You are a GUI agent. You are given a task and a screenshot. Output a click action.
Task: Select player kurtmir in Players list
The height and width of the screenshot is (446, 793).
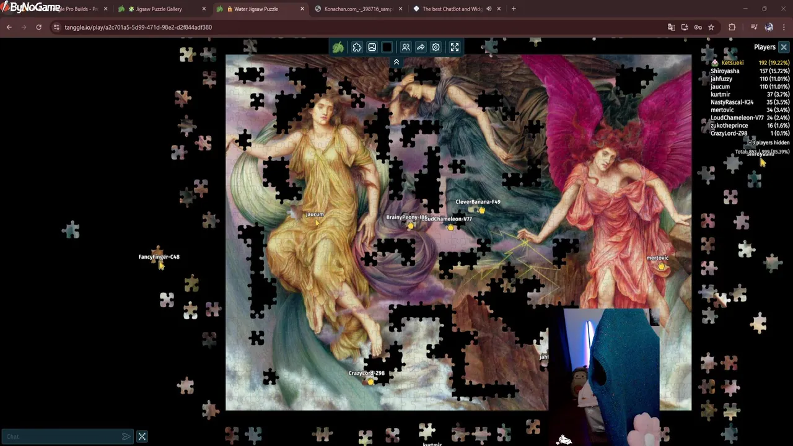(721, 95)
